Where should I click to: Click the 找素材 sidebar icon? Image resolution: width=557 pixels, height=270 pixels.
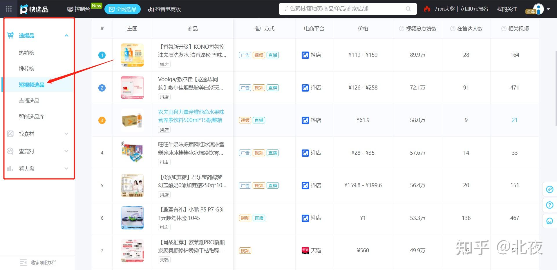(10, 134)
